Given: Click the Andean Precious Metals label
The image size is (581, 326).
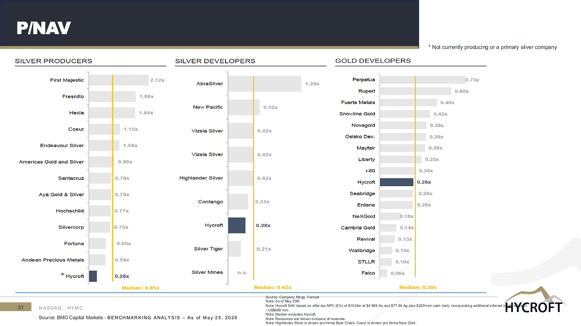Looking at the screenshot, I should point(53,260).
